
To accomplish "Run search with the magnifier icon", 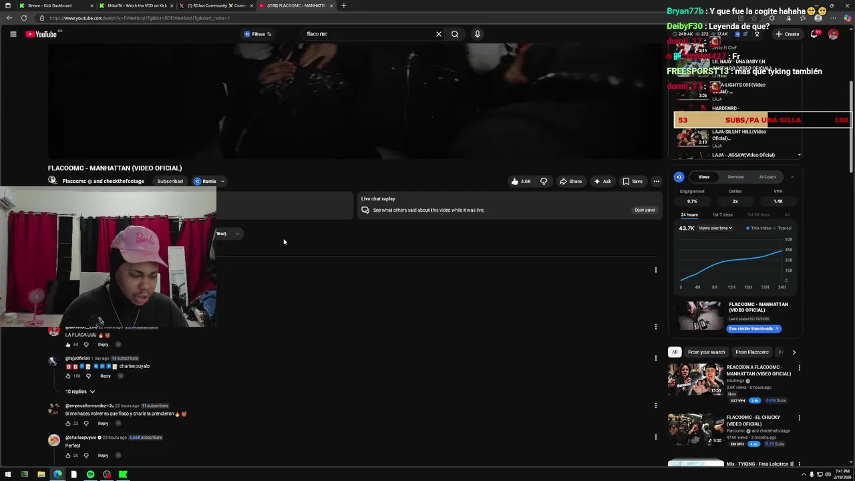I will point(455,34).
